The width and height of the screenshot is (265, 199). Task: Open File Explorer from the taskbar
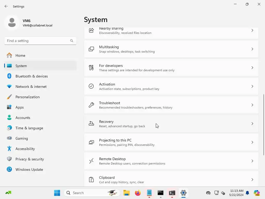click(126, 193)
